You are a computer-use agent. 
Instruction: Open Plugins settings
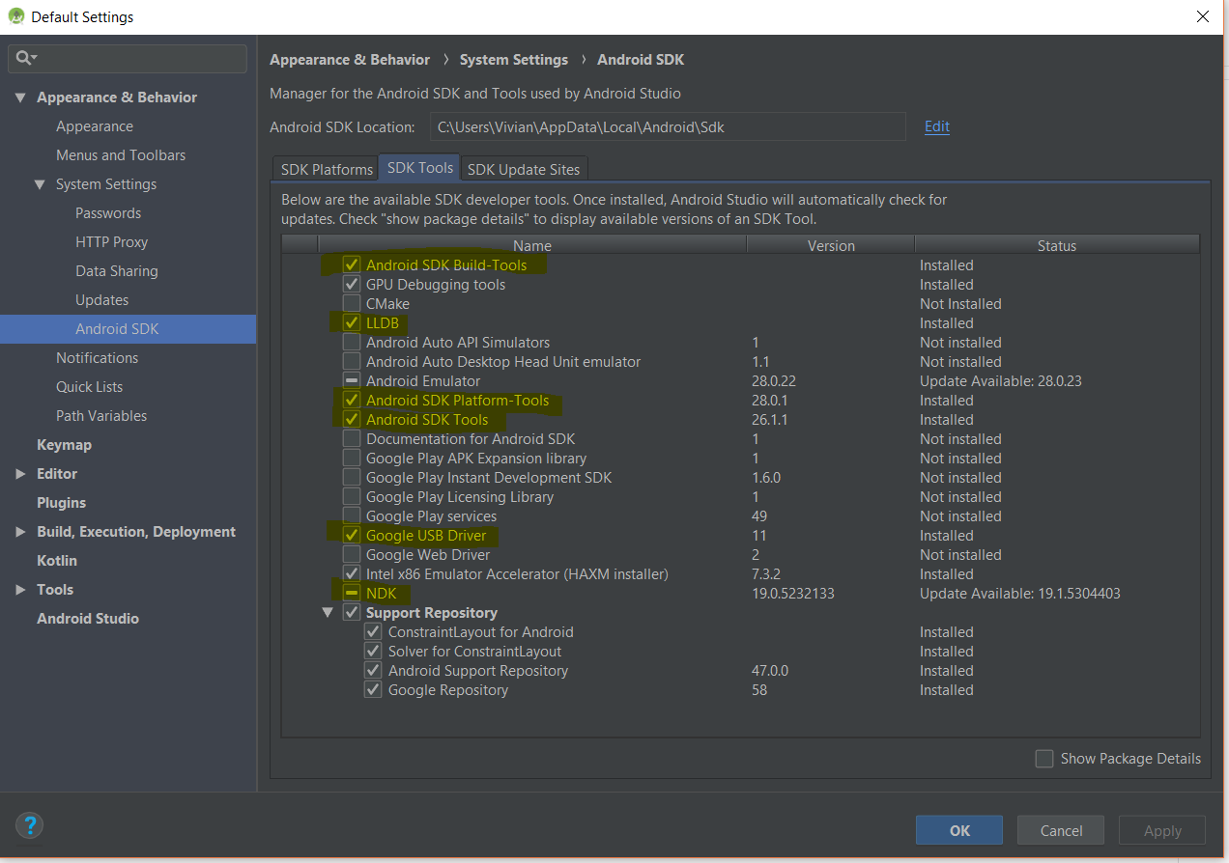(61, 503)
